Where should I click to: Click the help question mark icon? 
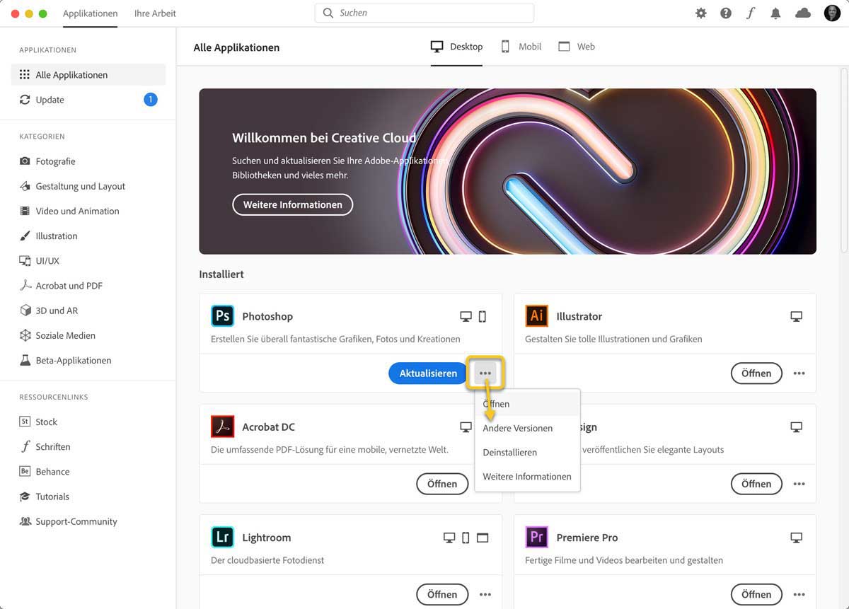726,13
